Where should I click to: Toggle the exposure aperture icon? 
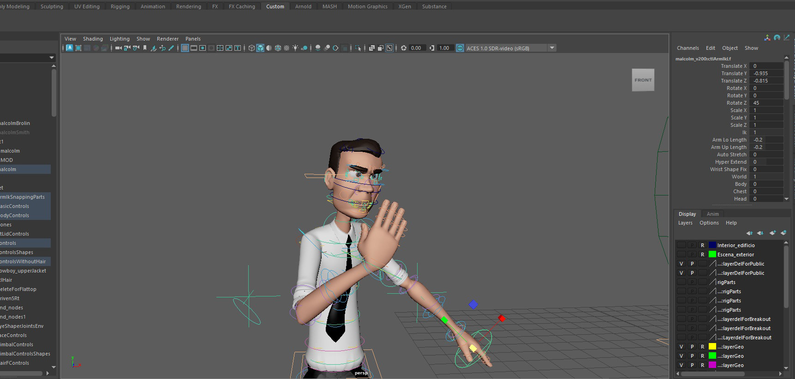(x=404, y=48)
